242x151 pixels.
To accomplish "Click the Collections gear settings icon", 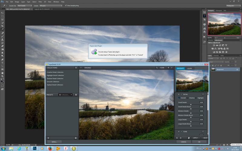I will (76, 68).
